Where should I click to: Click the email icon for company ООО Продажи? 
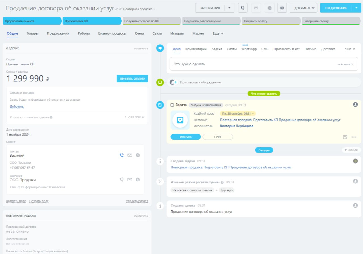[130, 179]
